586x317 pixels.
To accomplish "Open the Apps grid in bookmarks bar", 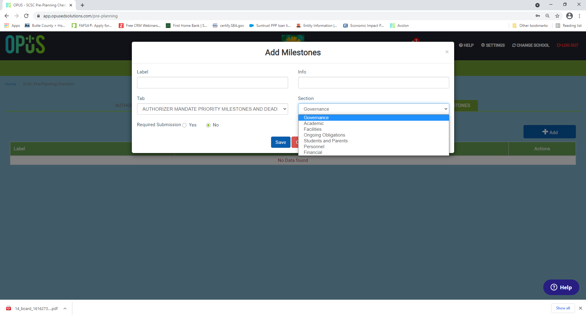I will pos(12,26).
